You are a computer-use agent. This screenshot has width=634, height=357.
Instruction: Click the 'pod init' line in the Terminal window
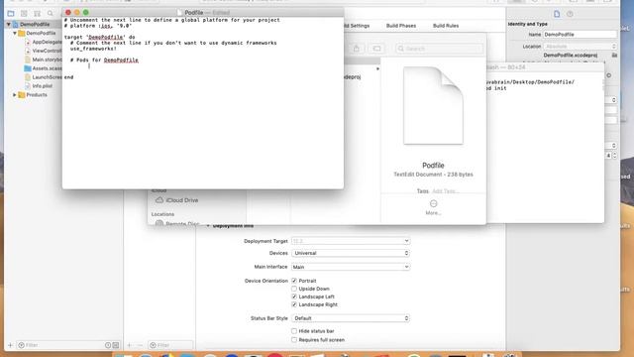(496, 88)
